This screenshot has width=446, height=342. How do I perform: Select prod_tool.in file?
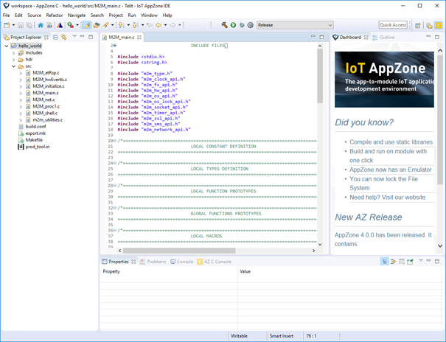(x=38, y=147)
